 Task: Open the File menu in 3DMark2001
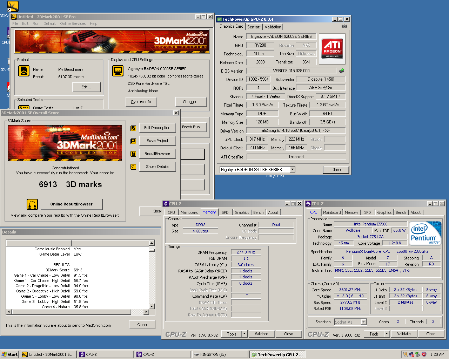pyautogui.click(x=15, y=23)
